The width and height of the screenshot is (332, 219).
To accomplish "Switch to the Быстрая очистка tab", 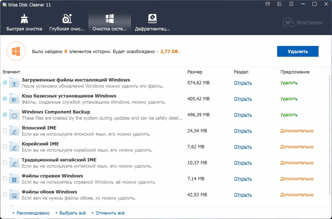I will [24, 23].
